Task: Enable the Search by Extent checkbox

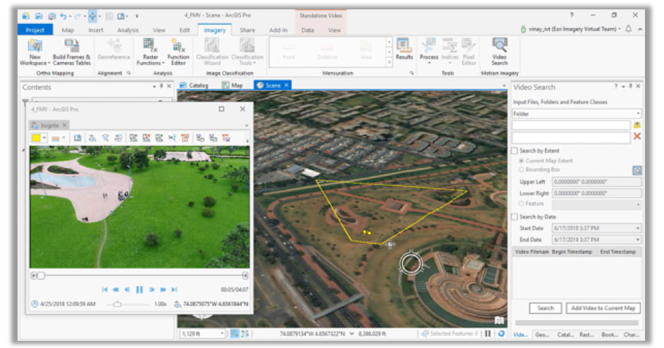Action: tap(515, 151)
